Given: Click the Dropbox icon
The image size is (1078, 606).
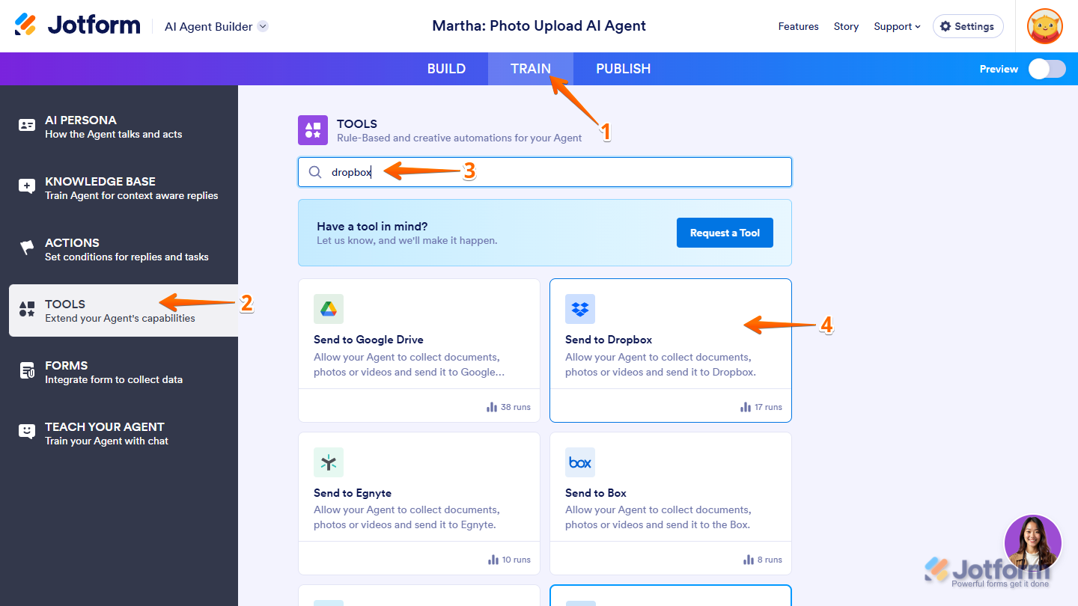Looking at the screenshot, I should [580, 309].
